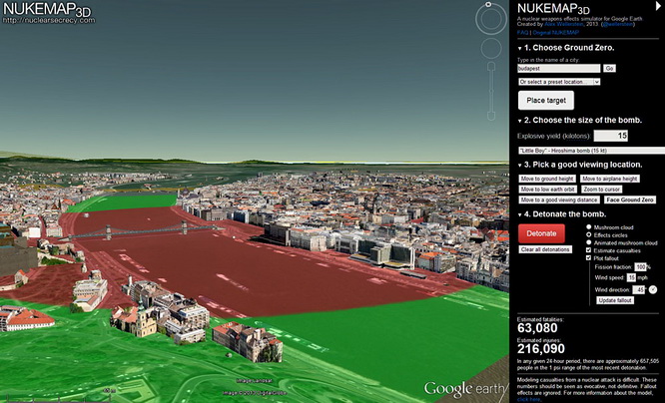Click Move to low earth orbit

[x=547, y=190]
